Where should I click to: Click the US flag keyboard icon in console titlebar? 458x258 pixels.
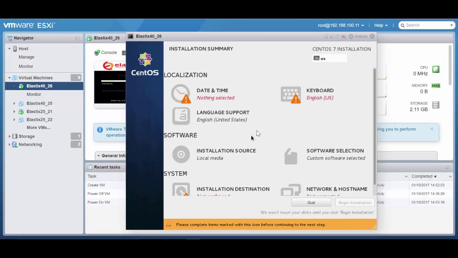pos(343,36)
